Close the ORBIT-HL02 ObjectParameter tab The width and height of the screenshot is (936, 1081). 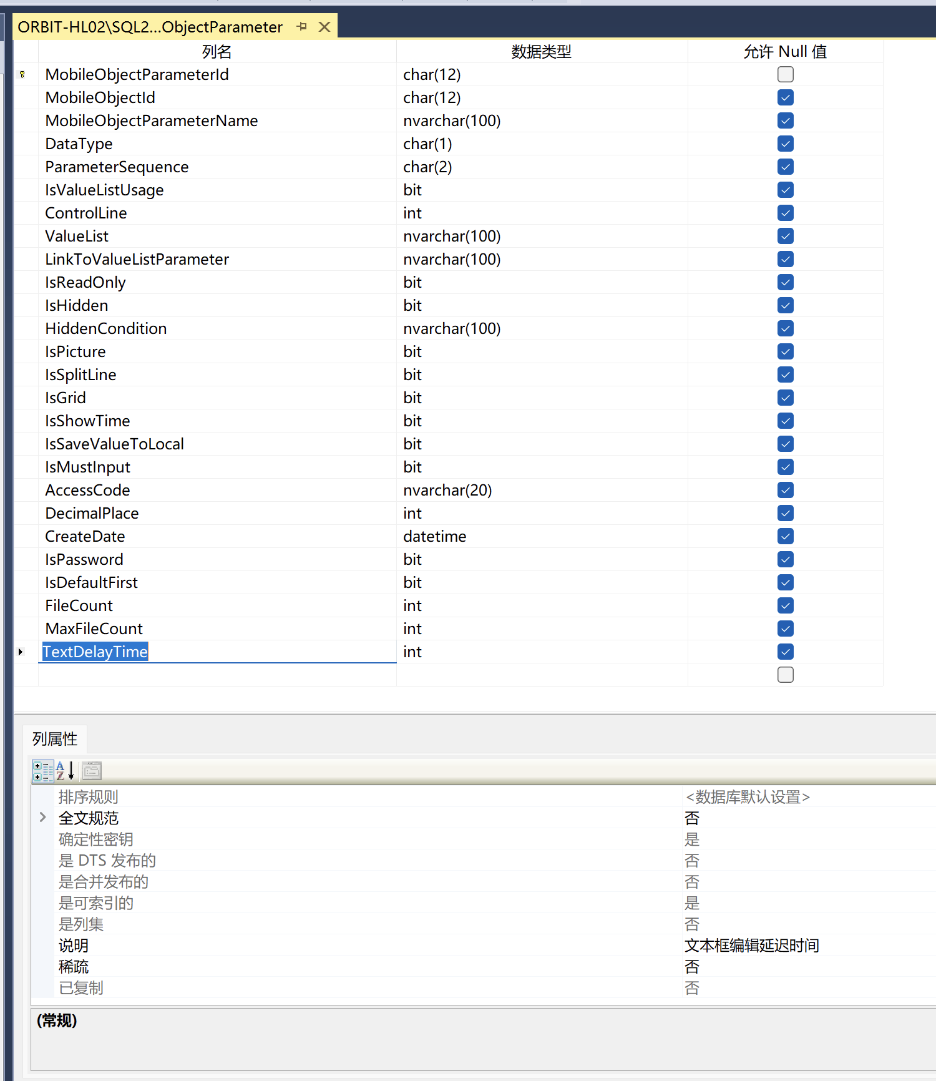(x=324, y=26)
